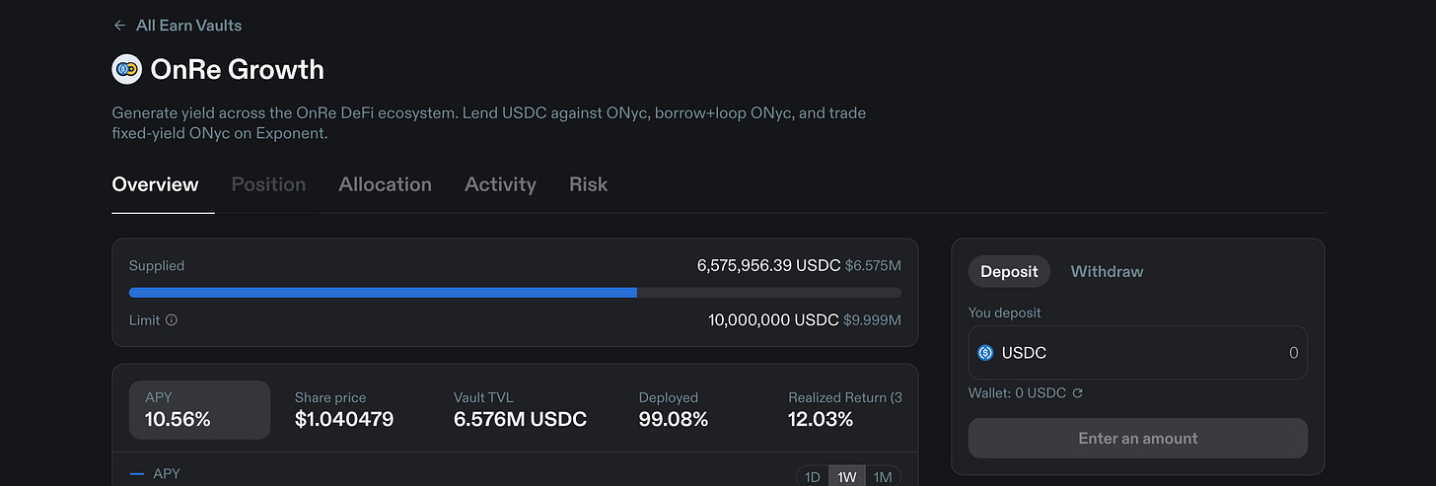
Task: Click the OnRe Growth vault logo
Action: point(127,69)
